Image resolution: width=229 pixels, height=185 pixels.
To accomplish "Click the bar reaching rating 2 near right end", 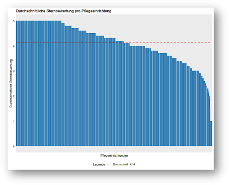I will [209, 121].
